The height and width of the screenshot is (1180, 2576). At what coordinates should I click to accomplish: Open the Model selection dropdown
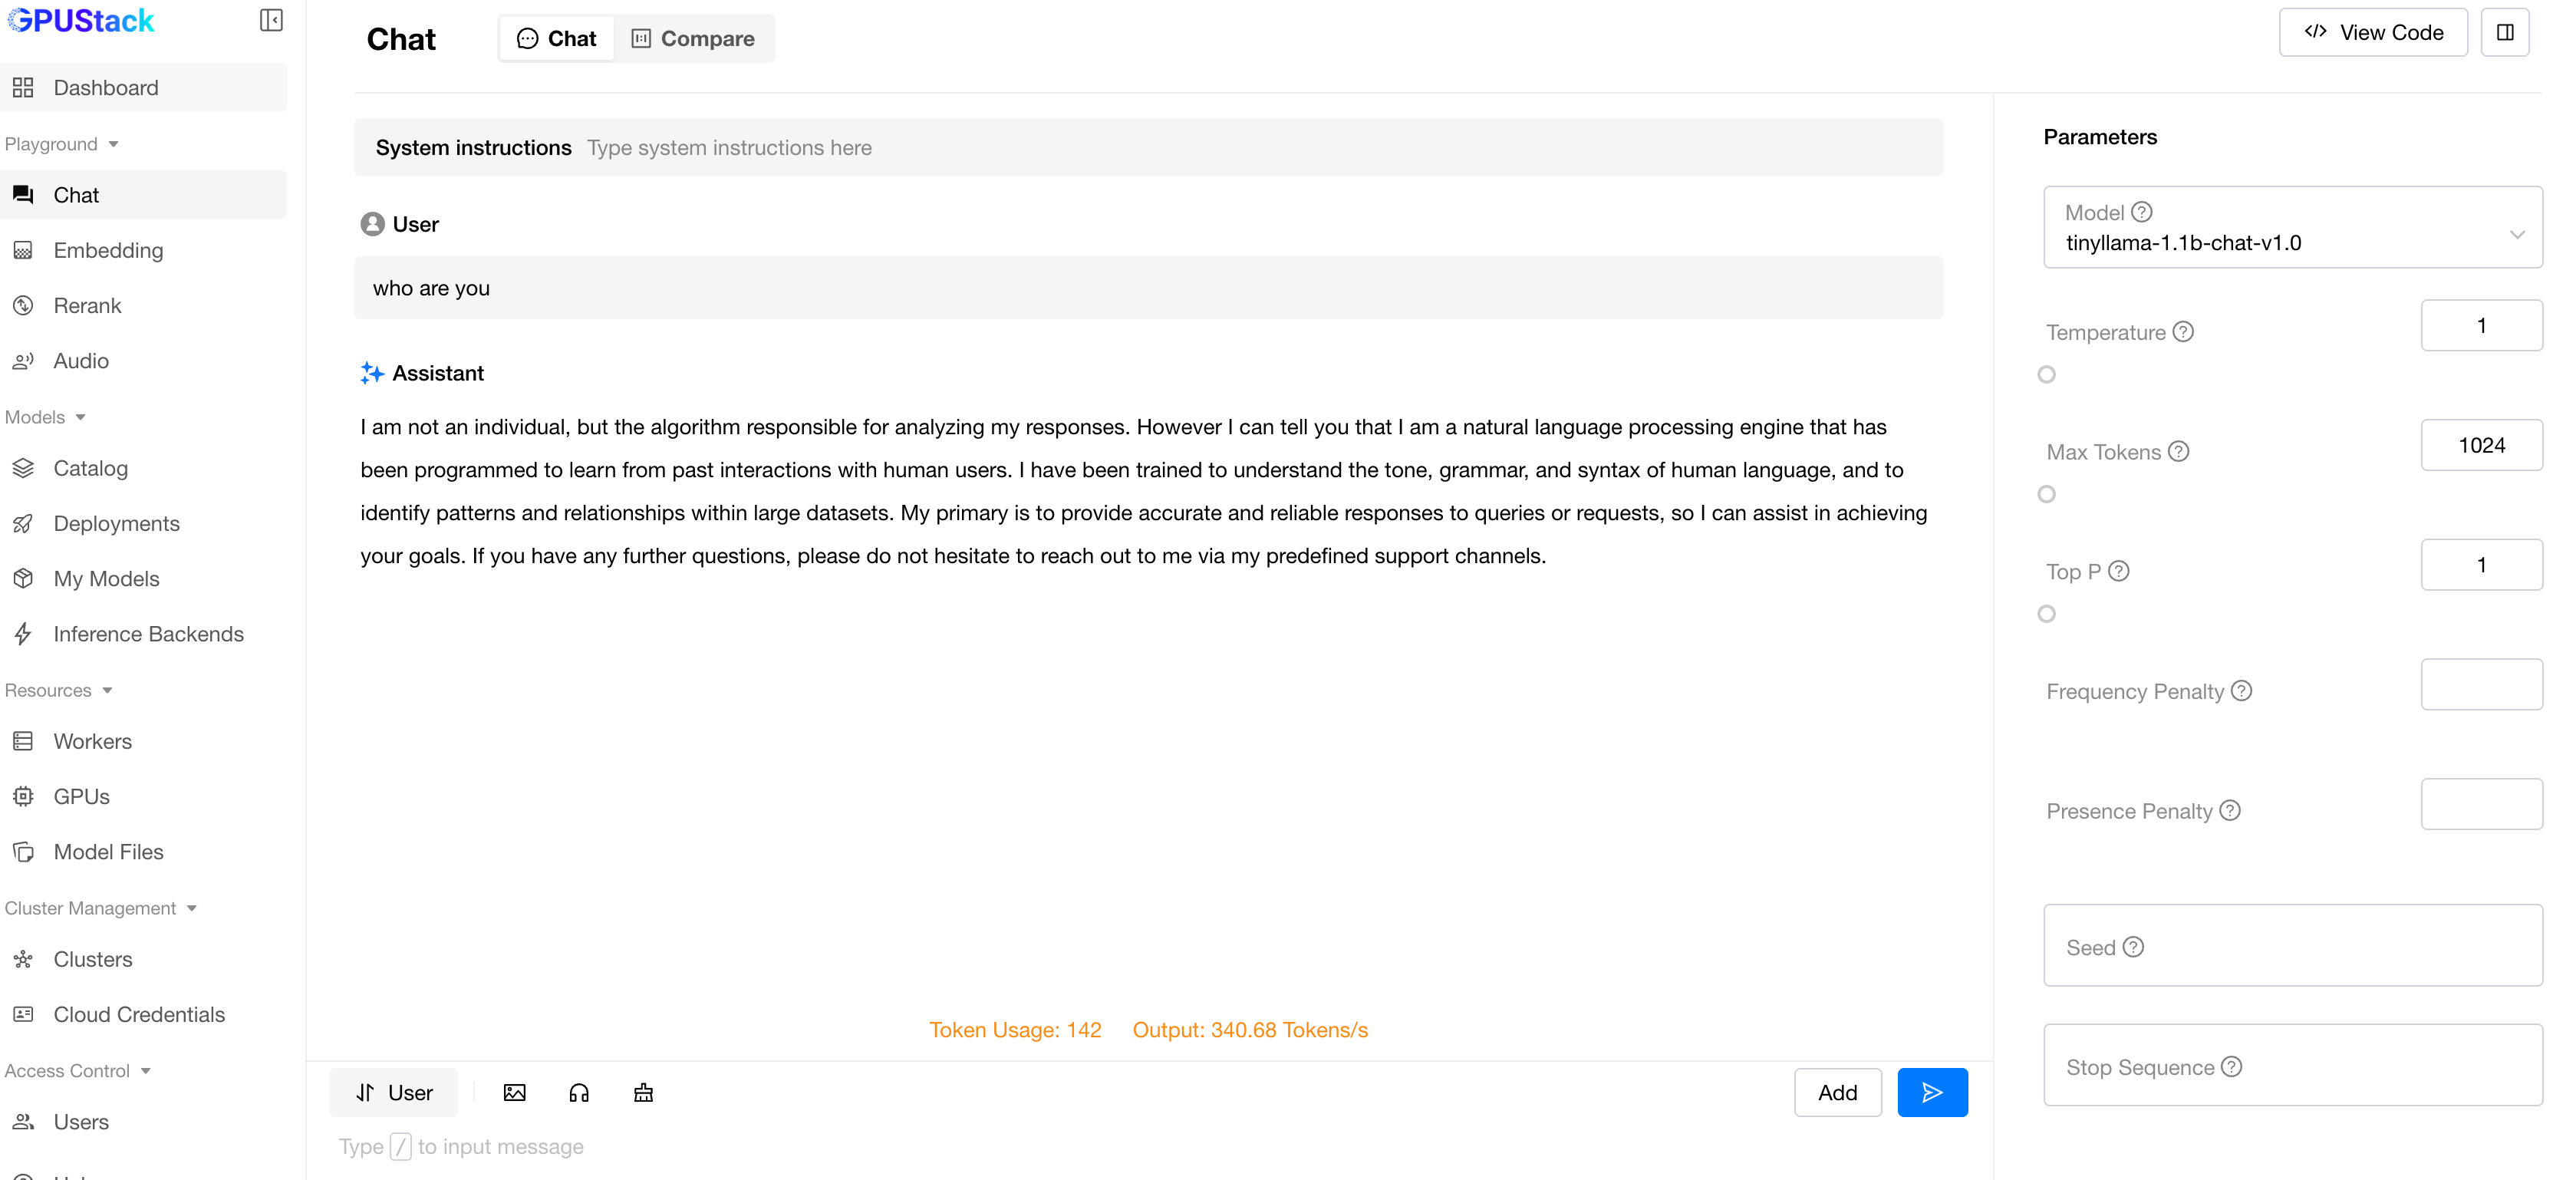coord(2292,228)
